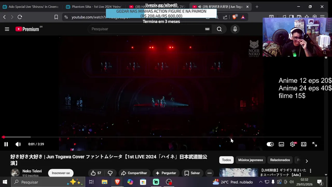This screenshot has height=187, width=332.
Task: Open more actions ellipsis under video
Action: click(210, 173)
